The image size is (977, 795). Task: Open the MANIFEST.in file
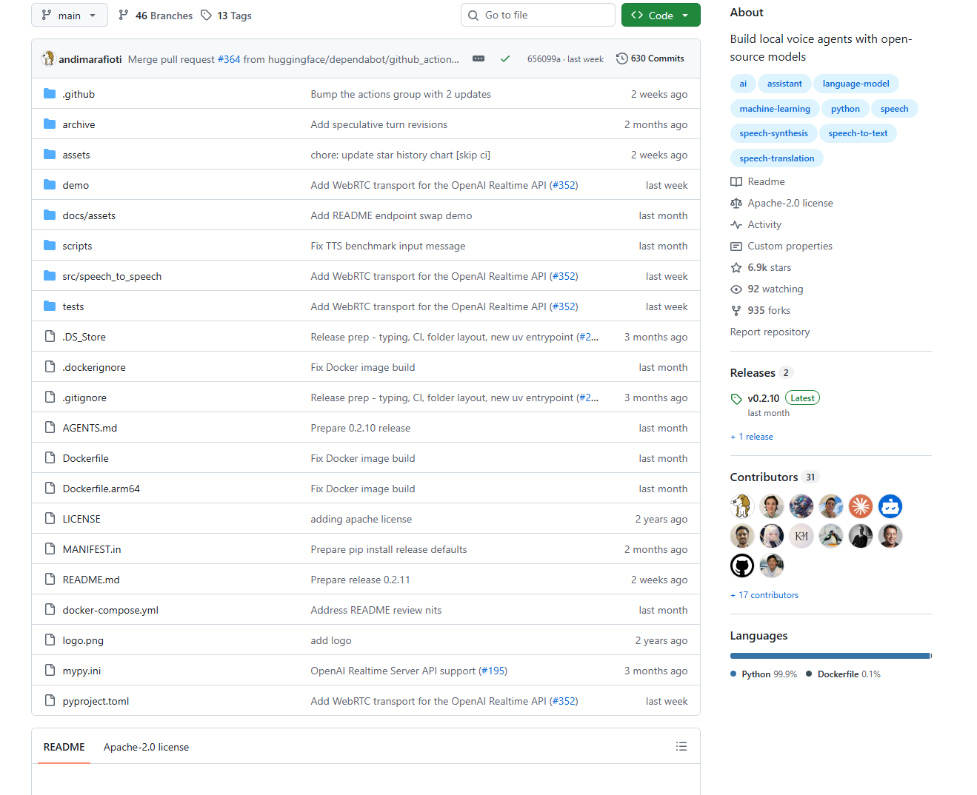tap(92, 549)
